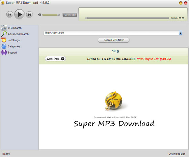Click the MP3 Search music note icon

pyautogui.click(x=4, y=28)
